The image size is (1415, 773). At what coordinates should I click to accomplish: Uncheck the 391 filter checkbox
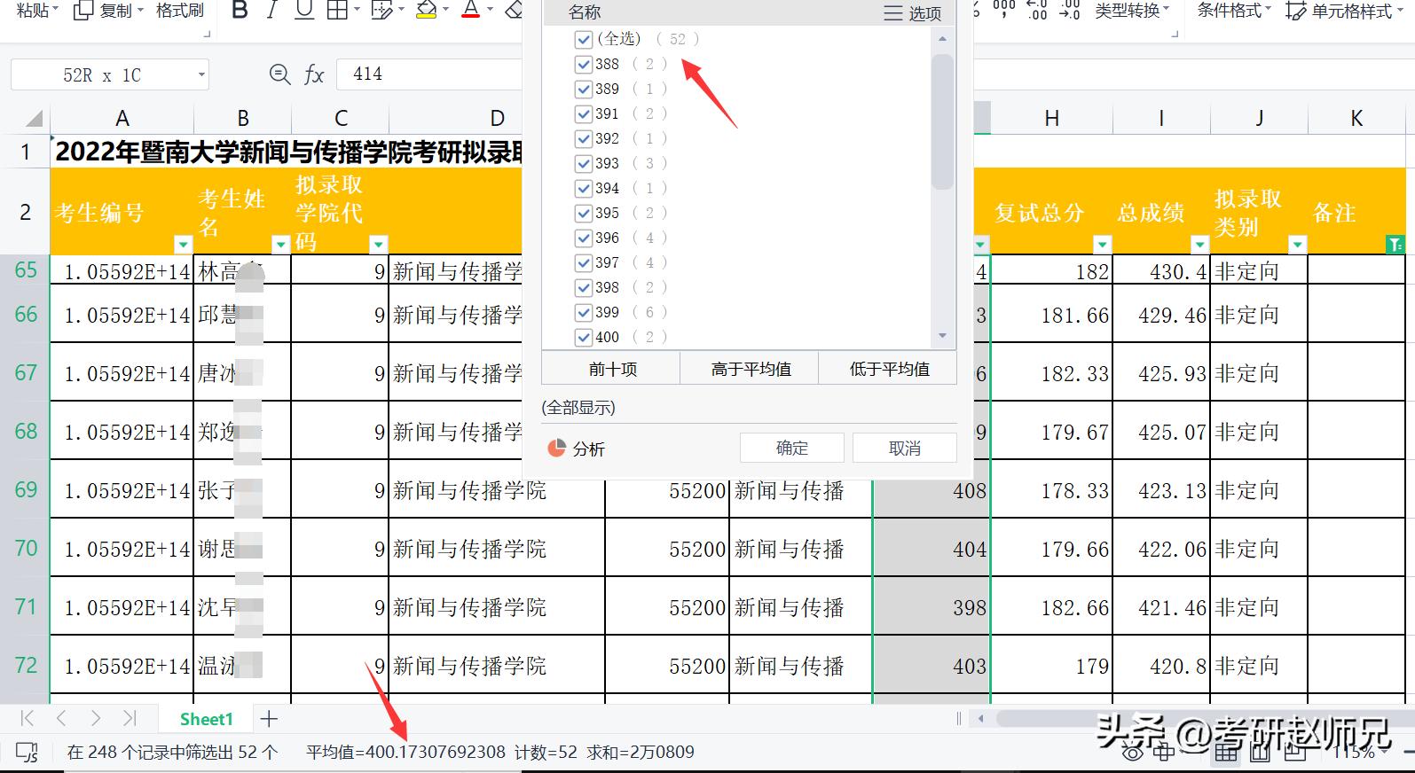point(583,113)
